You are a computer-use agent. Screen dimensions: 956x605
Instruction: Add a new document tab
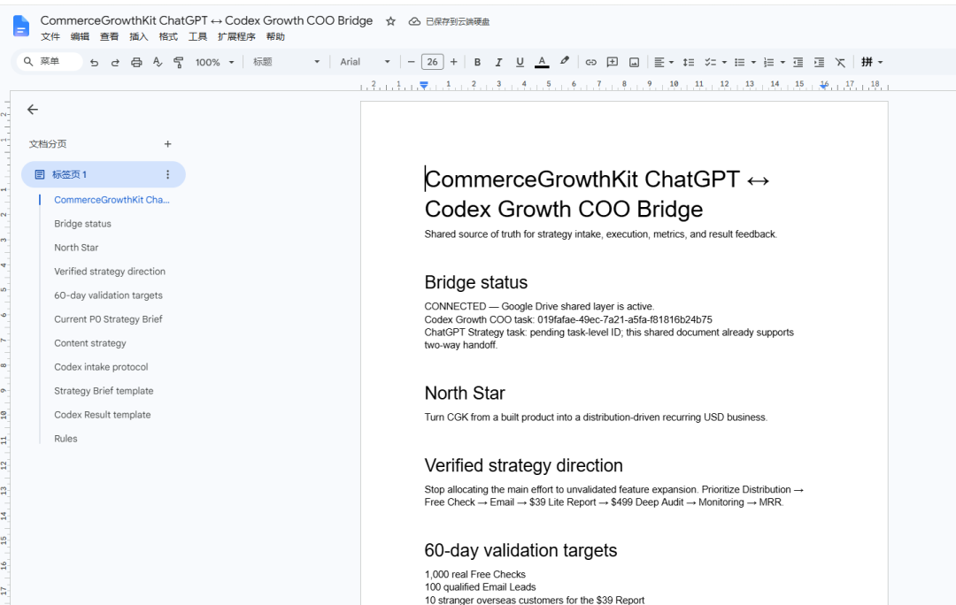click(167, 144)
